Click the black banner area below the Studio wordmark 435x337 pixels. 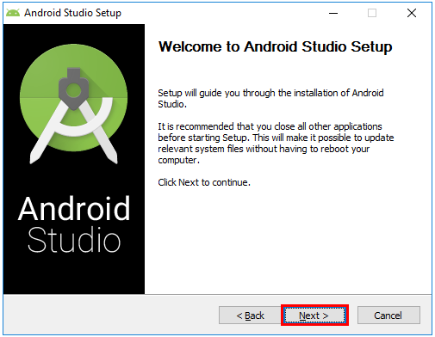click(74, 273)
